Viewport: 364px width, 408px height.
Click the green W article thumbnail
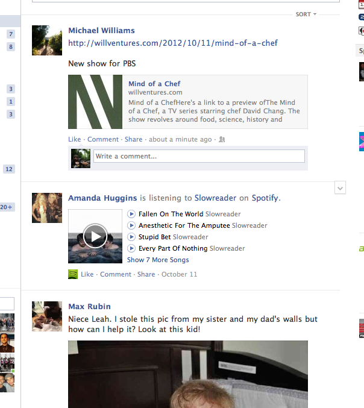click(x=95, y=102)
